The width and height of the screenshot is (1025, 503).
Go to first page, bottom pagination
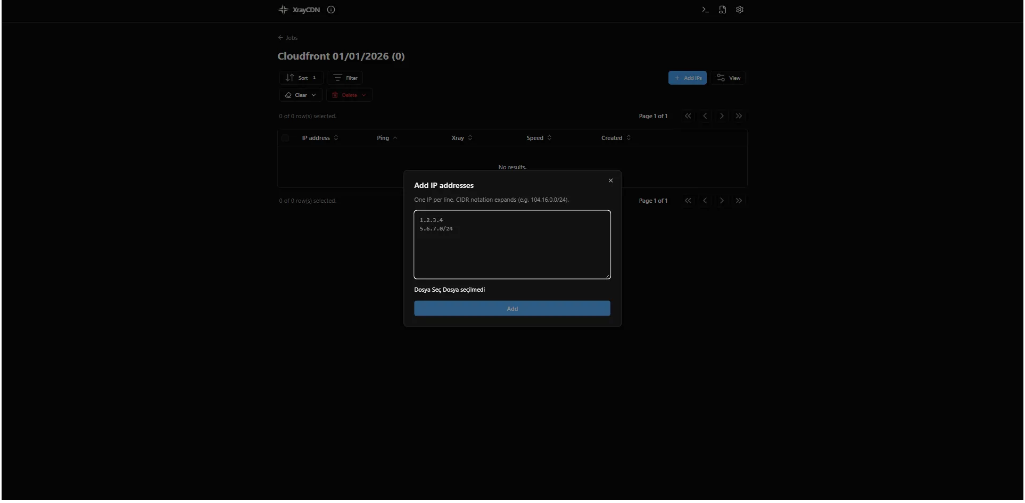click(688, 201)
